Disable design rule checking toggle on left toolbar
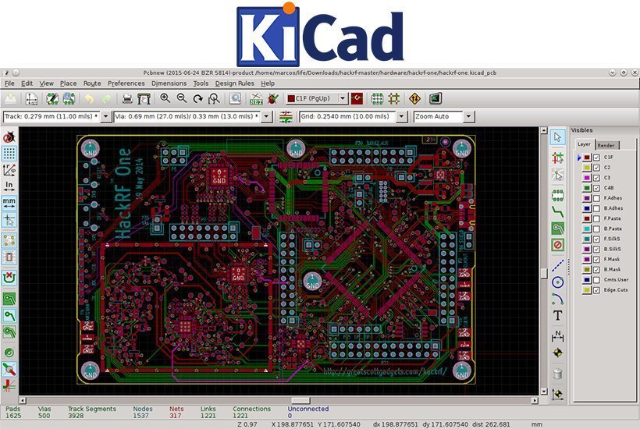Image resolution: width=640 pixels, height=429 pixels. tap(9, 137)
